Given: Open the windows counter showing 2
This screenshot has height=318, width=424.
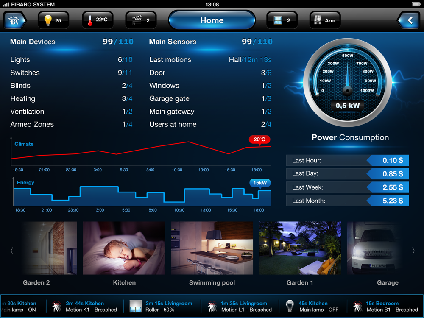Looking at the screenshot, I should (x=282, y=20).
